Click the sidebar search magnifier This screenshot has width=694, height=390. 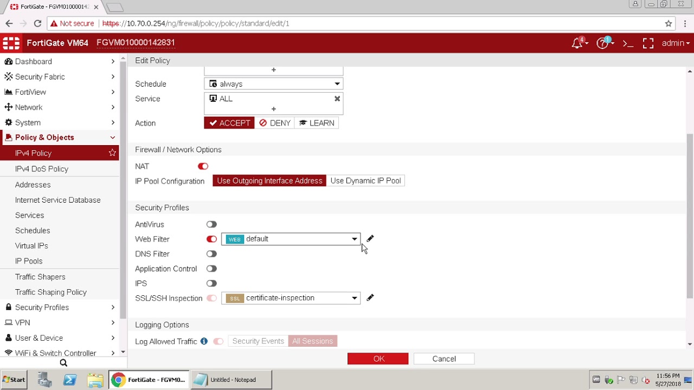tap(63, 363)
